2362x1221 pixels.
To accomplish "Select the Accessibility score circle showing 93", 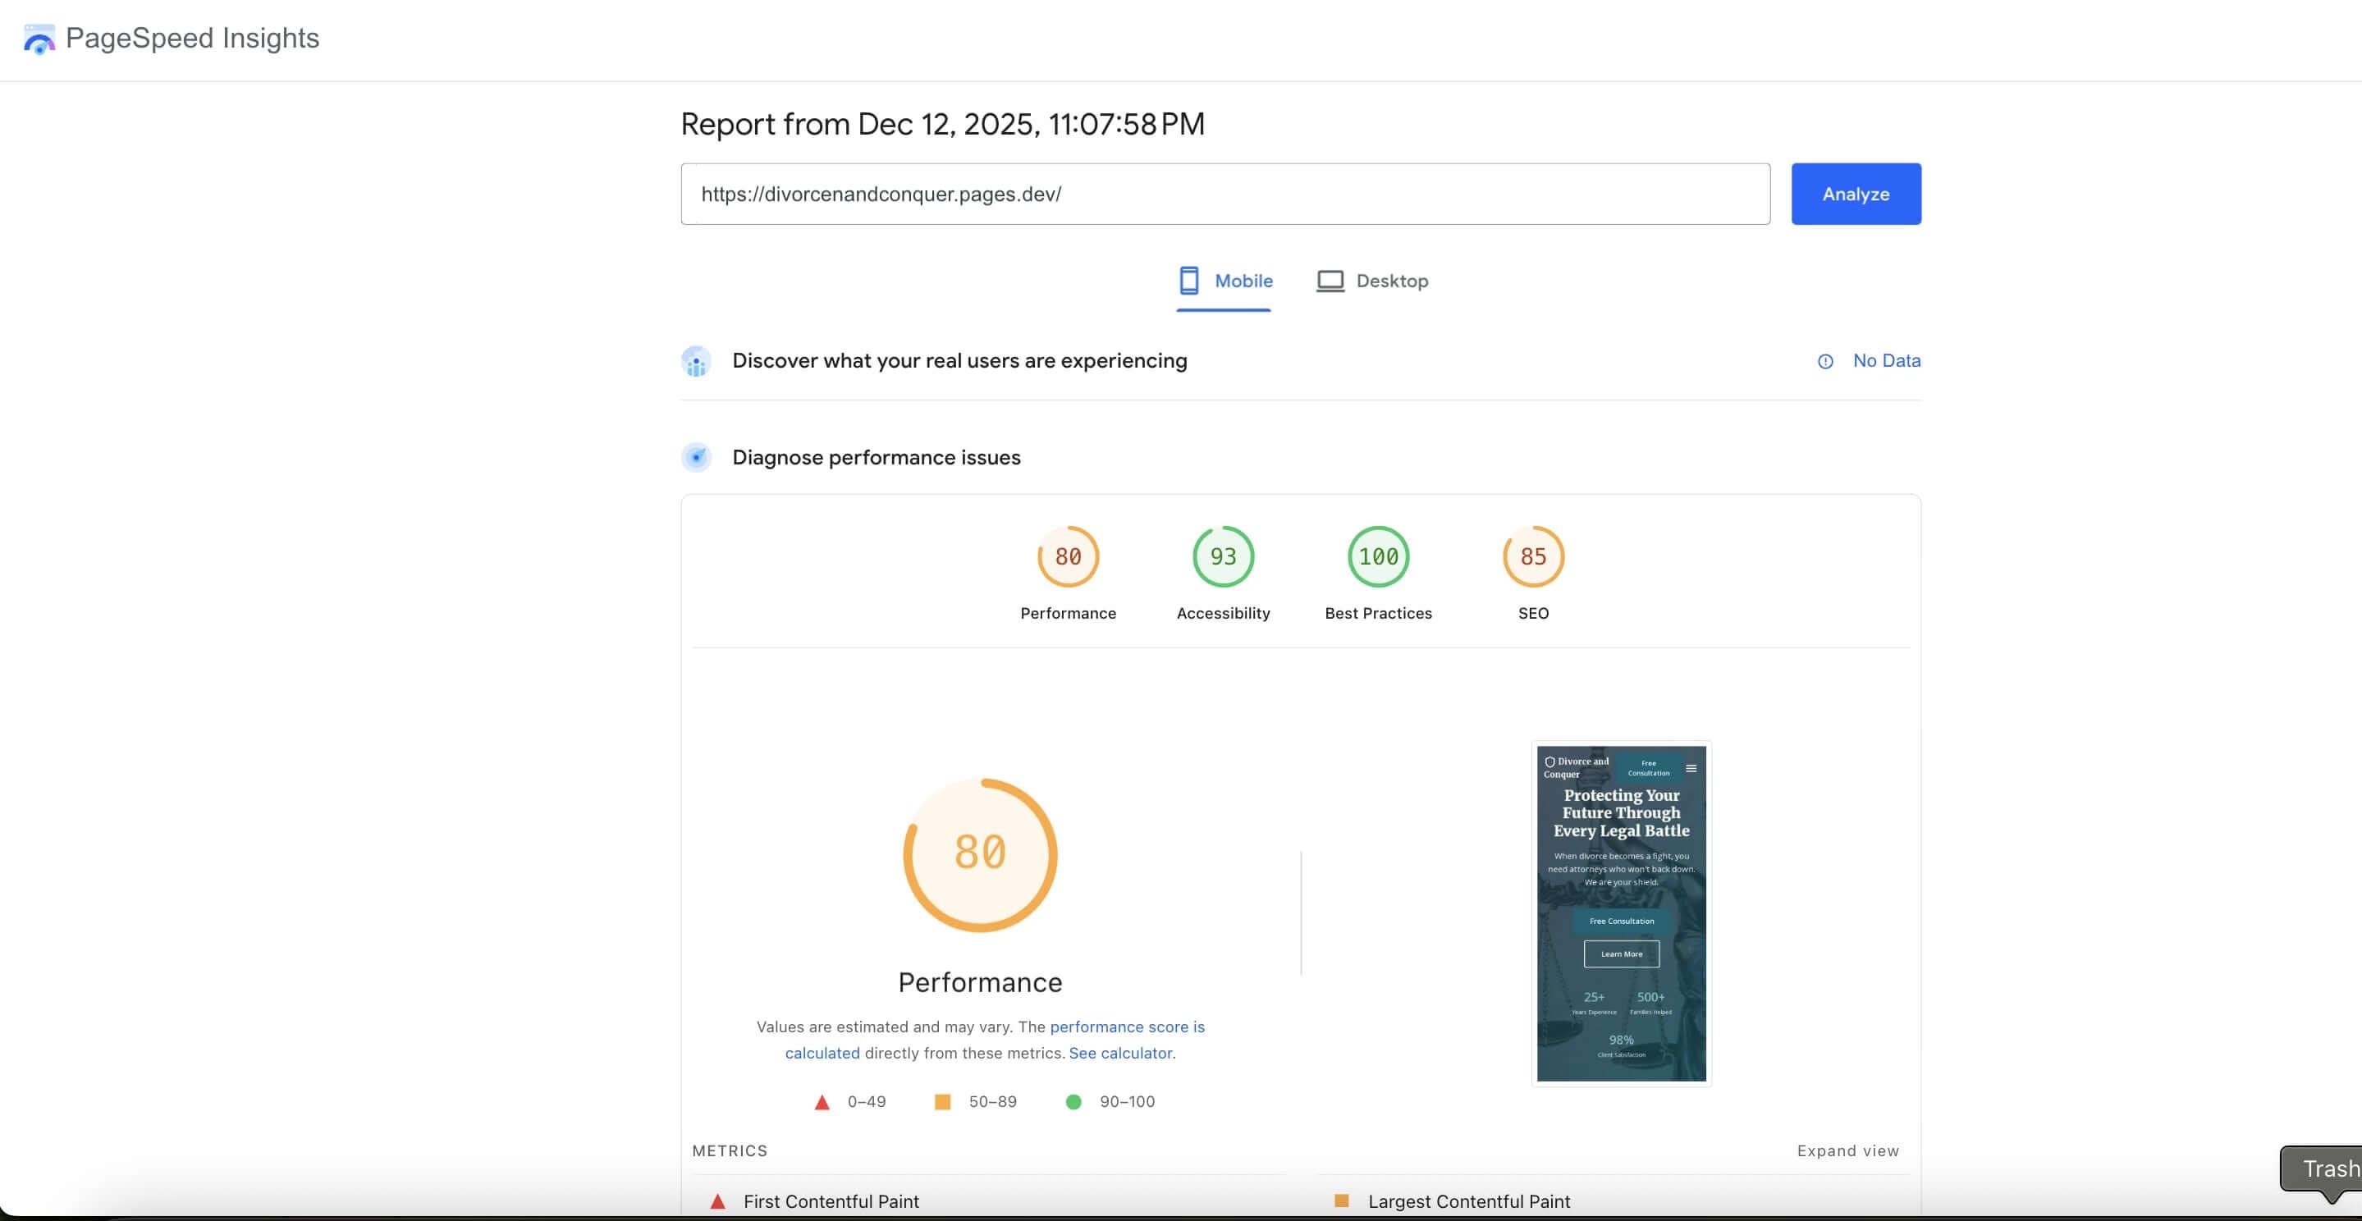I will [1222, 556].
